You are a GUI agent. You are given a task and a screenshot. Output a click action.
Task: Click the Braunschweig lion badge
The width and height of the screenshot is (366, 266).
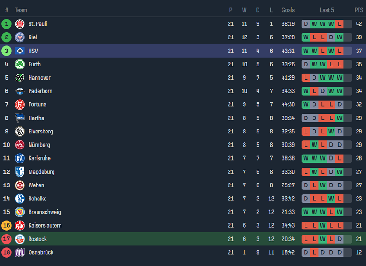click(x=20, y=212)
